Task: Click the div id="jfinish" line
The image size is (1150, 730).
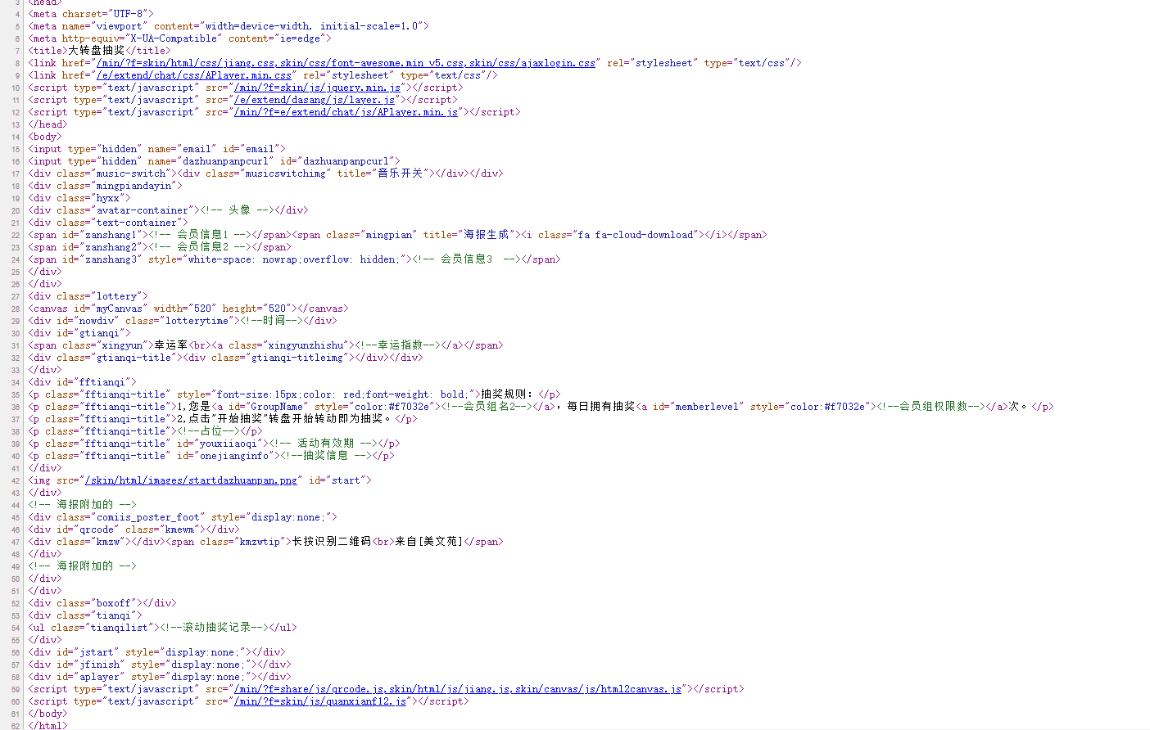Action: coord(160,665)
